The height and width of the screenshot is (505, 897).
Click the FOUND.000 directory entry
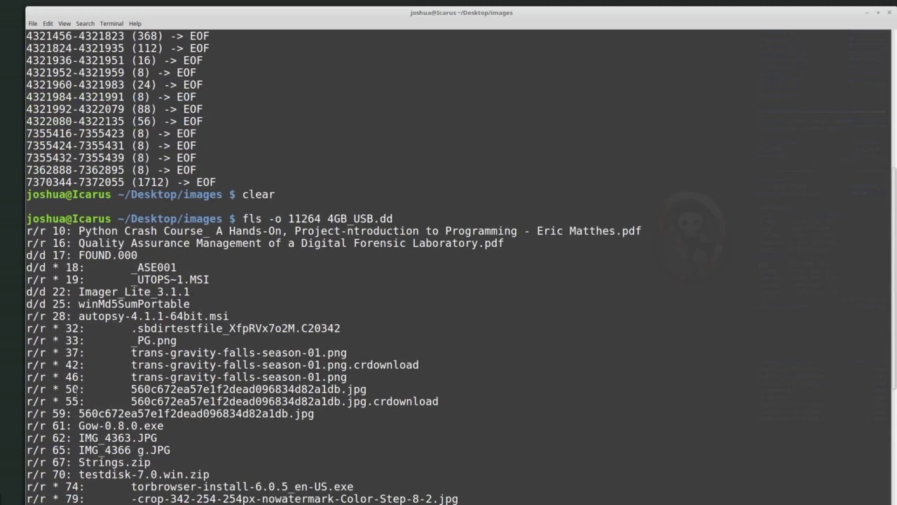[x=82, y=255]
